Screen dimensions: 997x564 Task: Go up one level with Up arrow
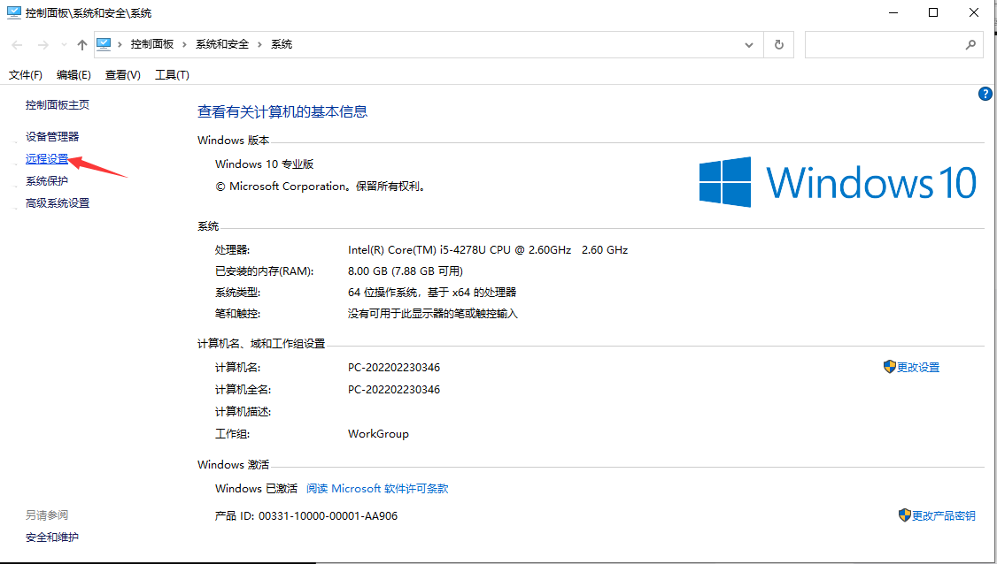pyautogui.click(x=82, y=44)
